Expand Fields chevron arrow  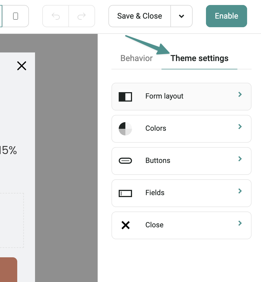tap(240, 191)
